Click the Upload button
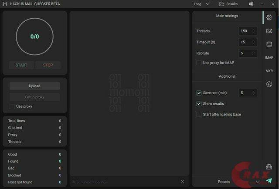This screenshot has height=189, width=279. [x=35, y=86]
